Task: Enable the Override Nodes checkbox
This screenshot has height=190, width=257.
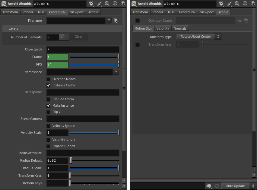Action: [48, 79]
